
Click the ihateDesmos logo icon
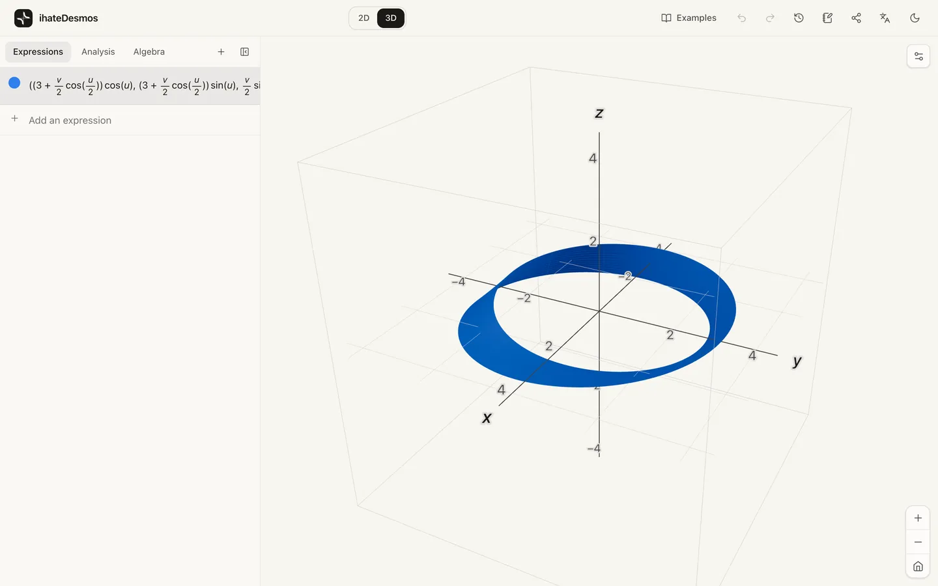(x=23, y=18)
